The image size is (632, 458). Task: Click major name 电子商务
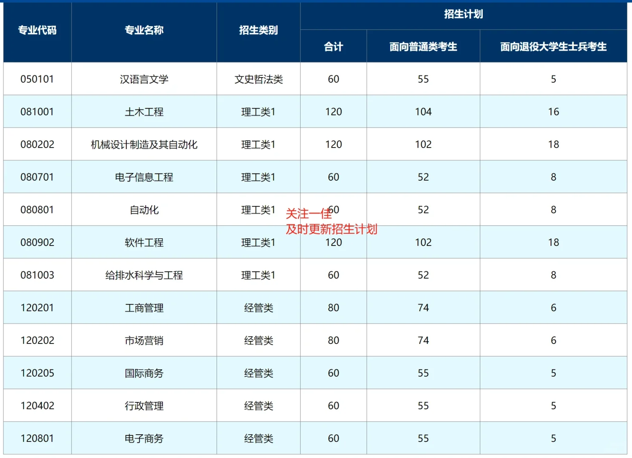[x=144, y=438]
